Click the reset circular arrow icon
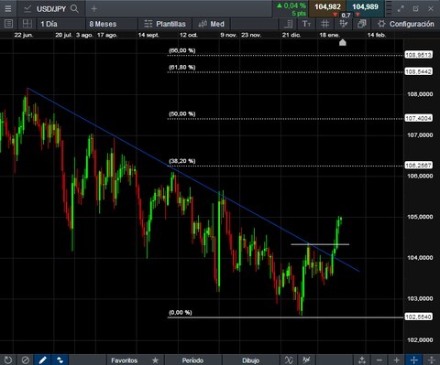The image size is (440, 365). pos(8,360)
